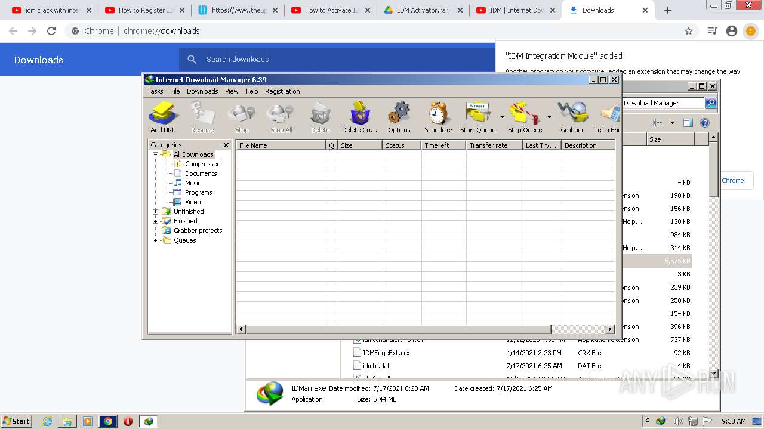Open the Tasks menu

tap(155, 91)
